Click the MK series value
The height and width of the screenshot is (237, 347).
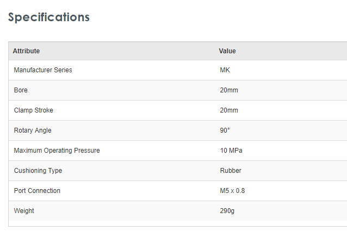[x=225, y=70]
